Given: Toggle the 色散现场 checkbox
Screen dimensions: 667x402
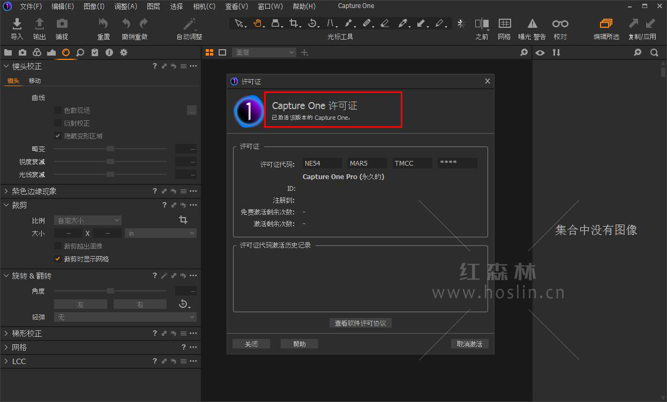Looking at the screenshot, I should 58,111.
